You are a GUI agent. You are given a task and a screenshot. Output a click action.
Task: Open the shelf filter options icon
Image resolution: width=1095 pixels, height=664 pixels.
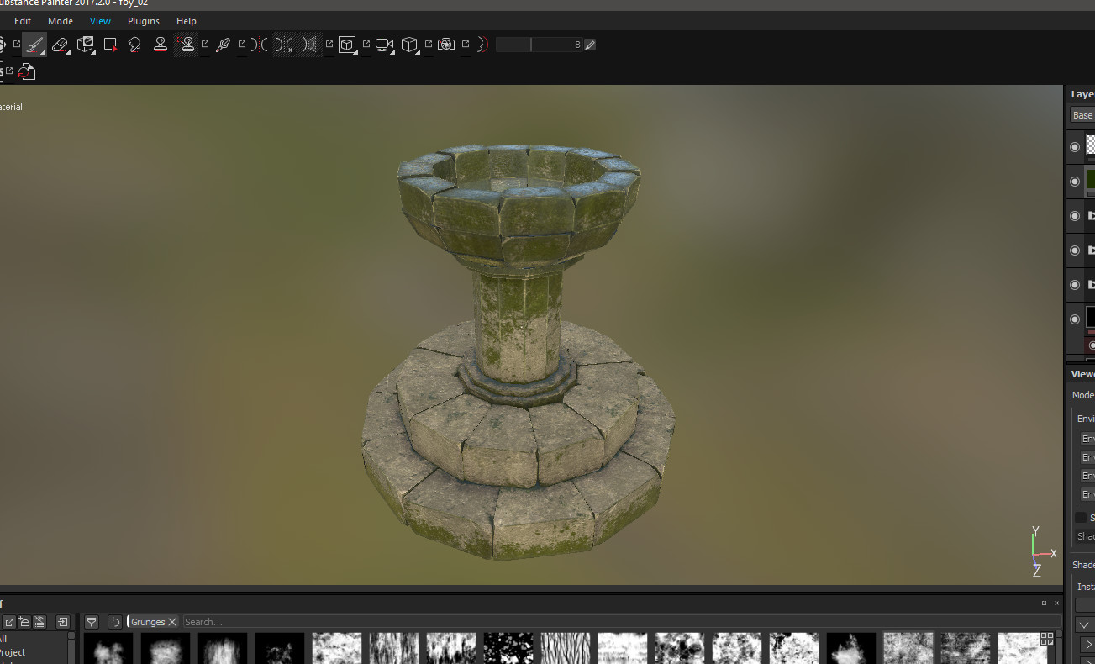(x=91, y=621)
